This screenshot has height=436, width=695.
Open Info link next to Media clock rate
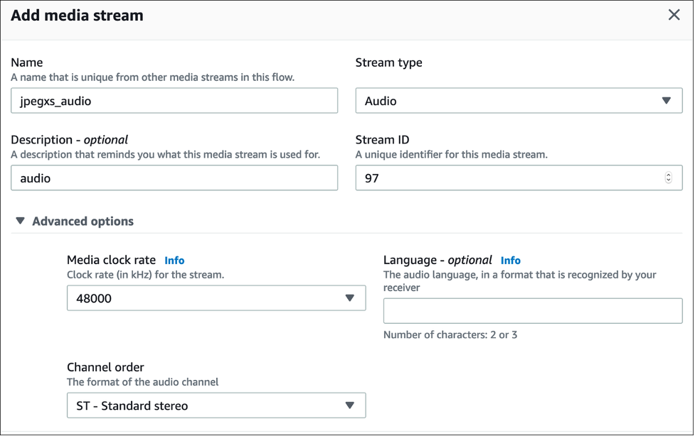pos(174,261)
